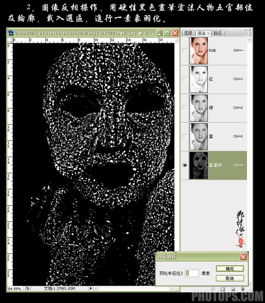
Task: Click Ctrl+1 shortcut text
Action: tap(238, 79)
